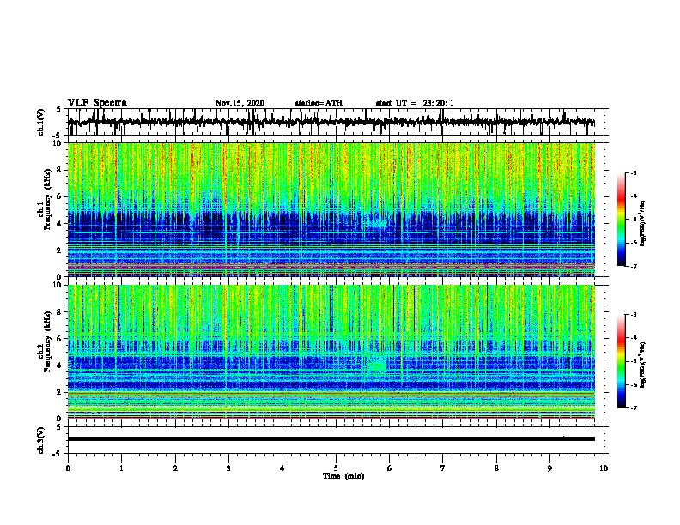Click time axis tick label "5"
680x525 pixels.
coord(336,468)
